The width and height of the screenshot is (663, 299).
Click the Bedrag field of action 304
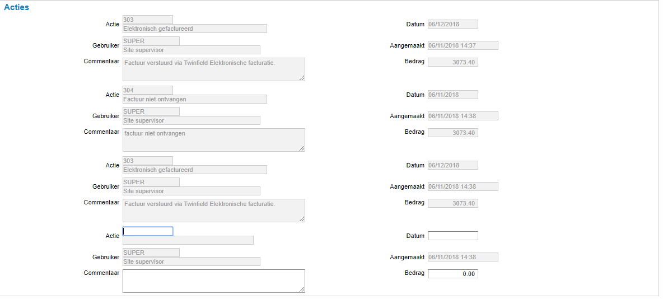(x=452, y=133)
